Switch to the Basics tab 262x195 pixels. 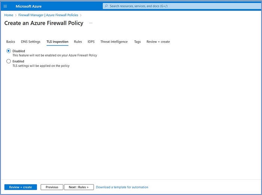point(11,41)
